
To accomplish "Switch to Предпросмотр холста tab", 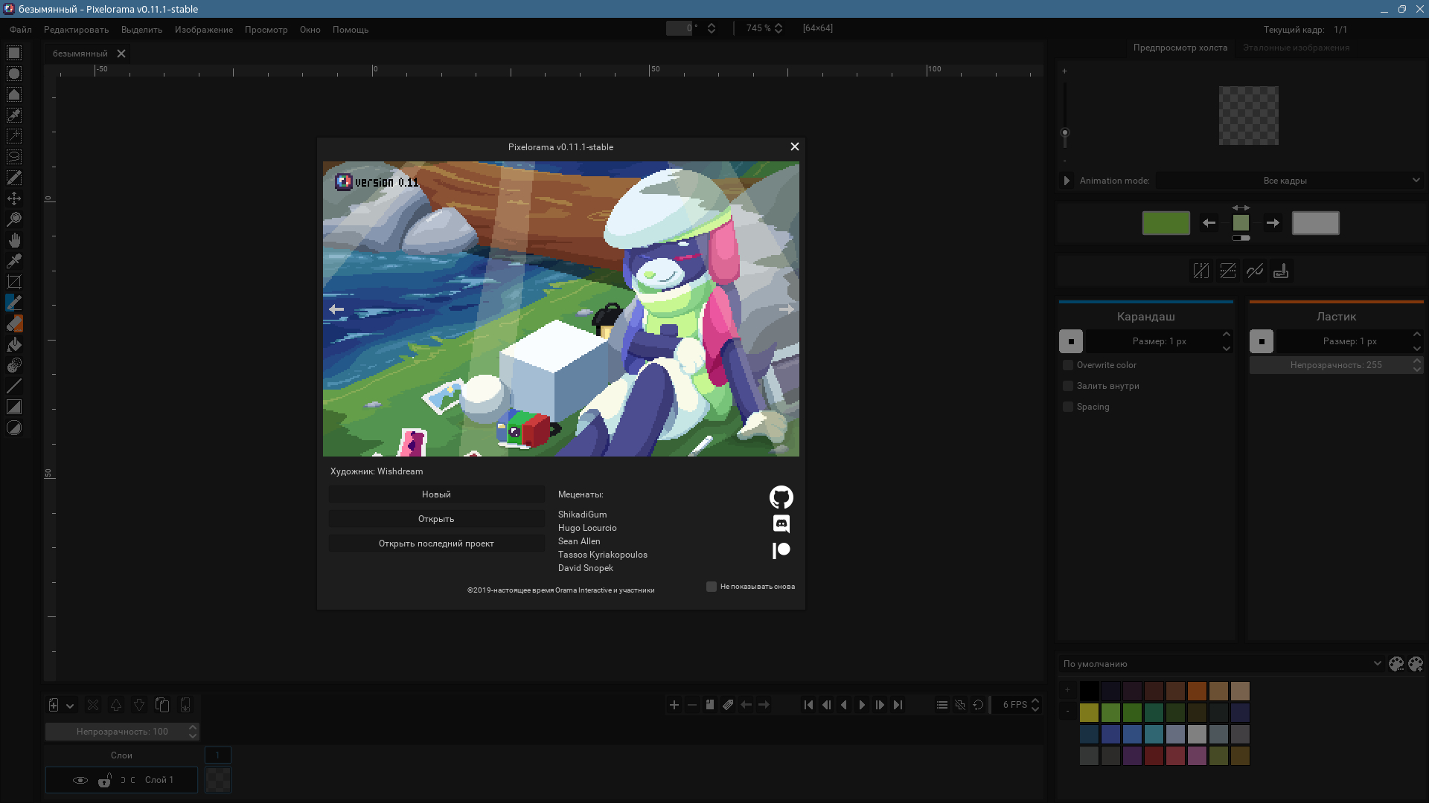I will 1180,48.
